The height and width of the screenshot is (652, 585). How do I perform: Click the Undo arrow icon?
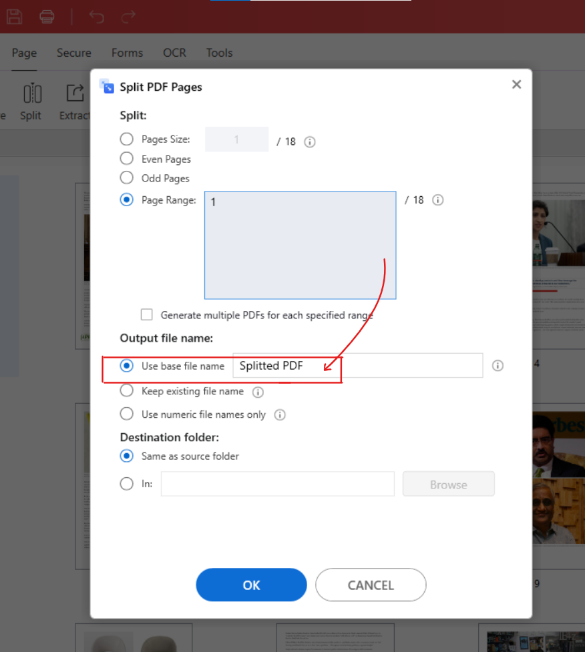tap(96, 17)
